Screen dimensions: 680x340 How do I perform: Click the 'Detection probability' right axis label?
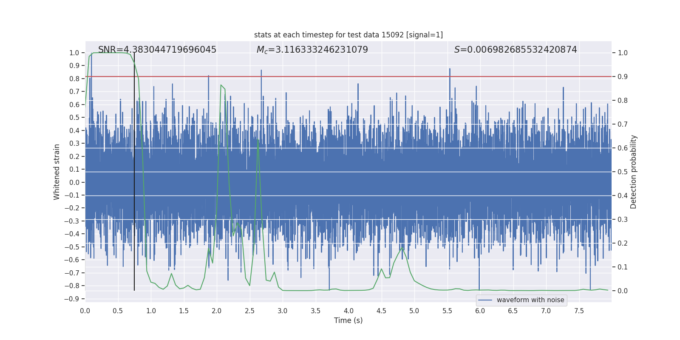634,172
